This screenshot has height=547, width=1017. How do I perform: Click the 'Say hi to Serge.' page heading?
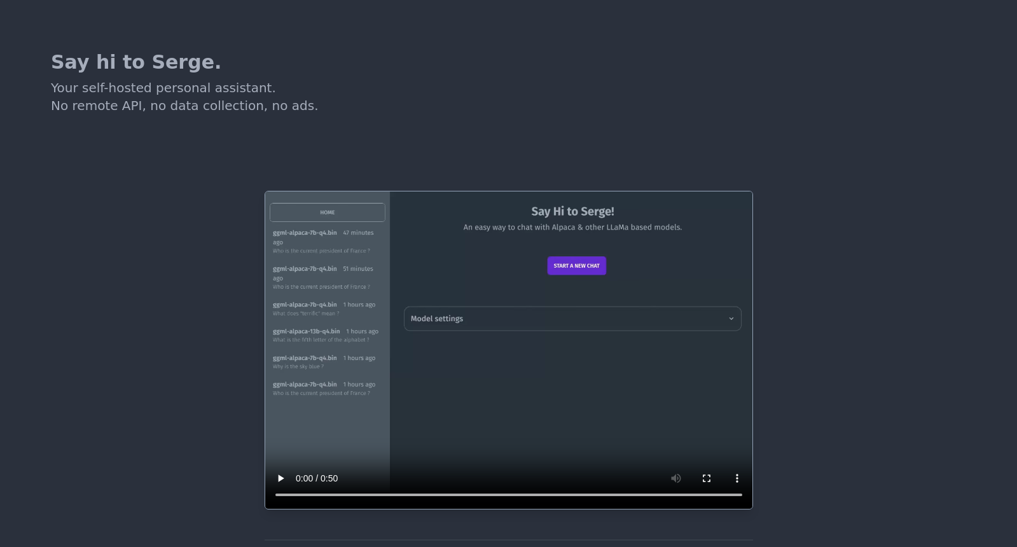tap(136, 62)
